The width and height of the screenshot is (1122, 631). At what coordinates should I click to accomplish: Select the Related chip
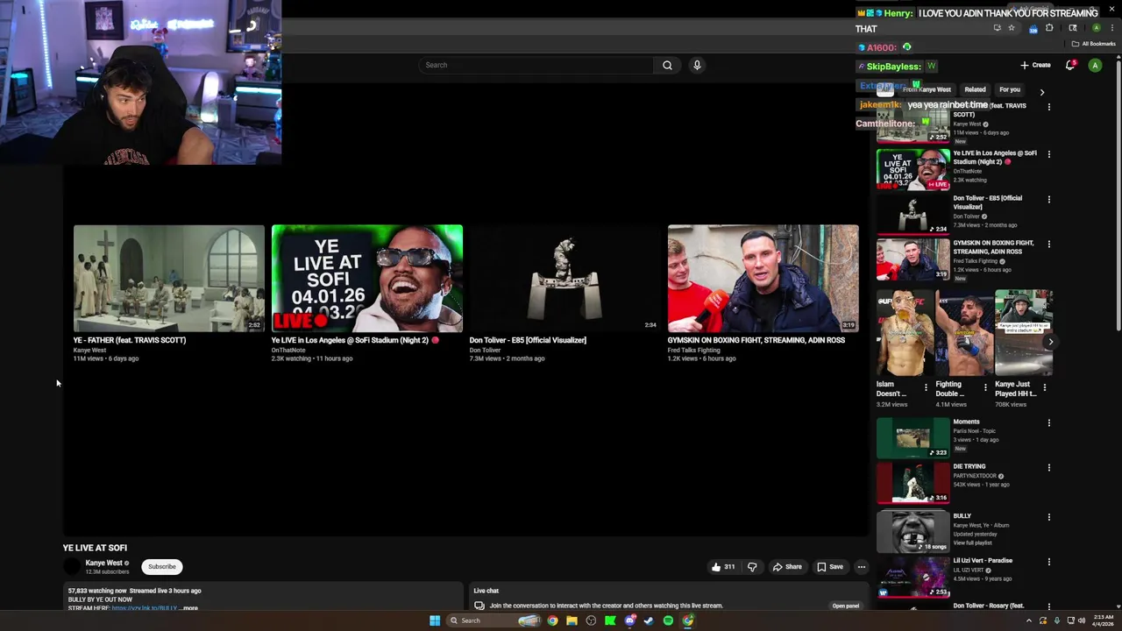(x=975, y=89)
